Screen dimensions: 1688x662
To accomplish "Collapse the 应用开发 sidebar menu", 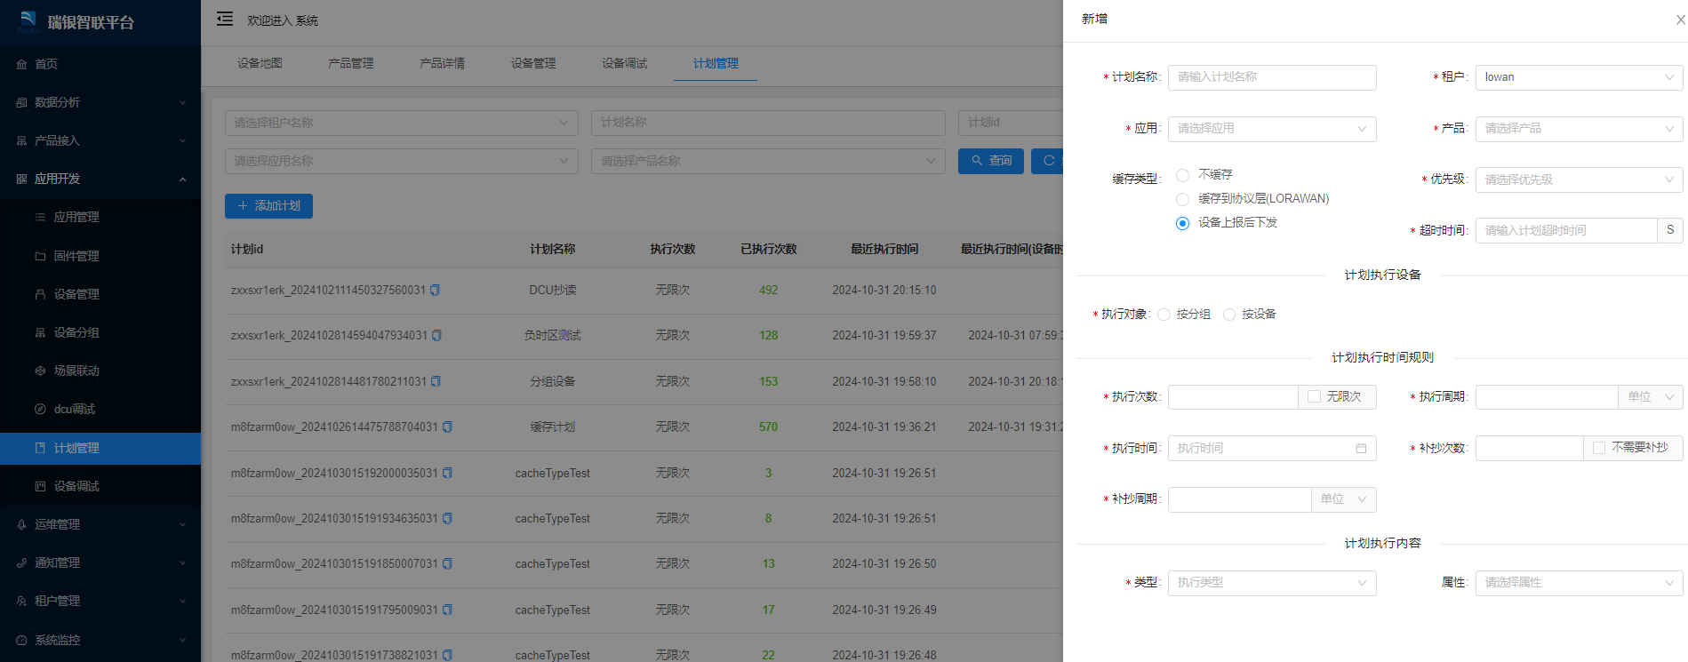I will [100, 179].
